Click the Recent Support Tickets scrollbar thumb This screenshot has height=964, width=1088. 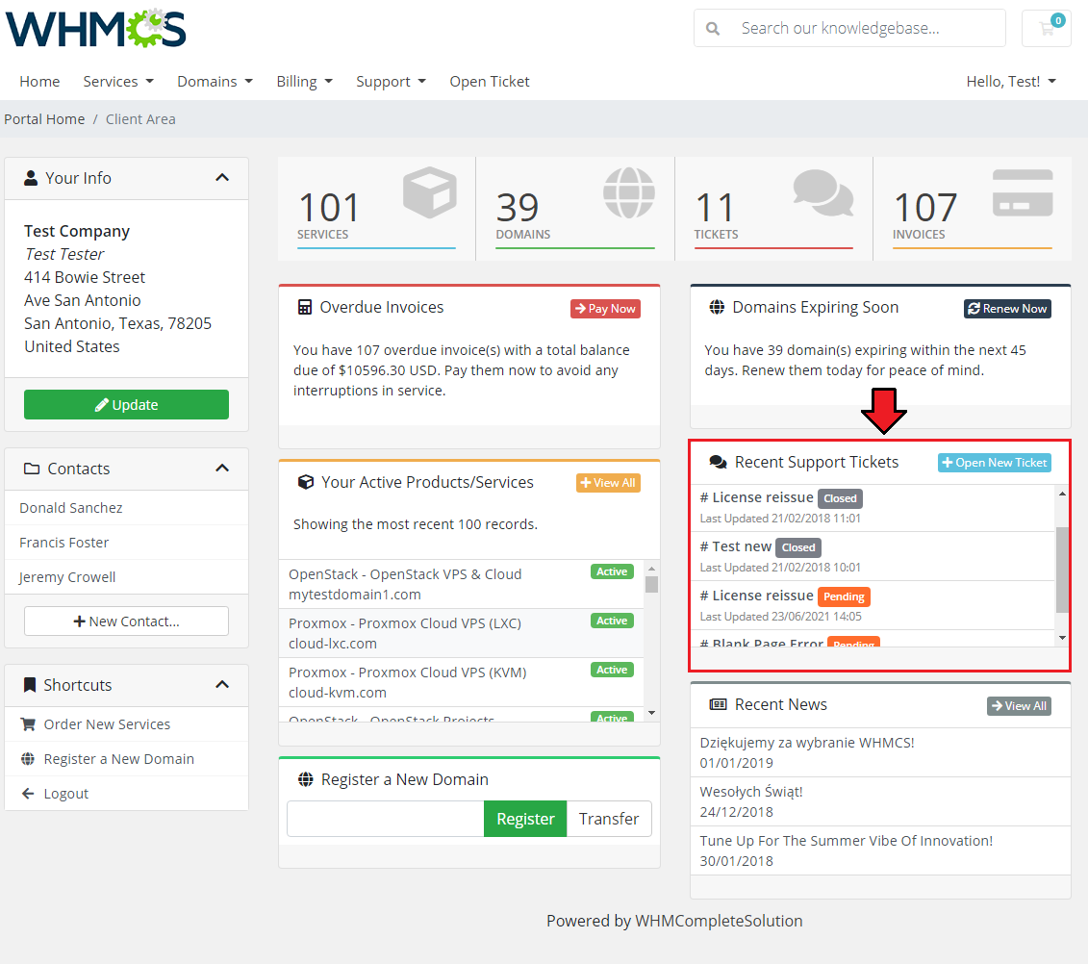[x=1062, y=570]
